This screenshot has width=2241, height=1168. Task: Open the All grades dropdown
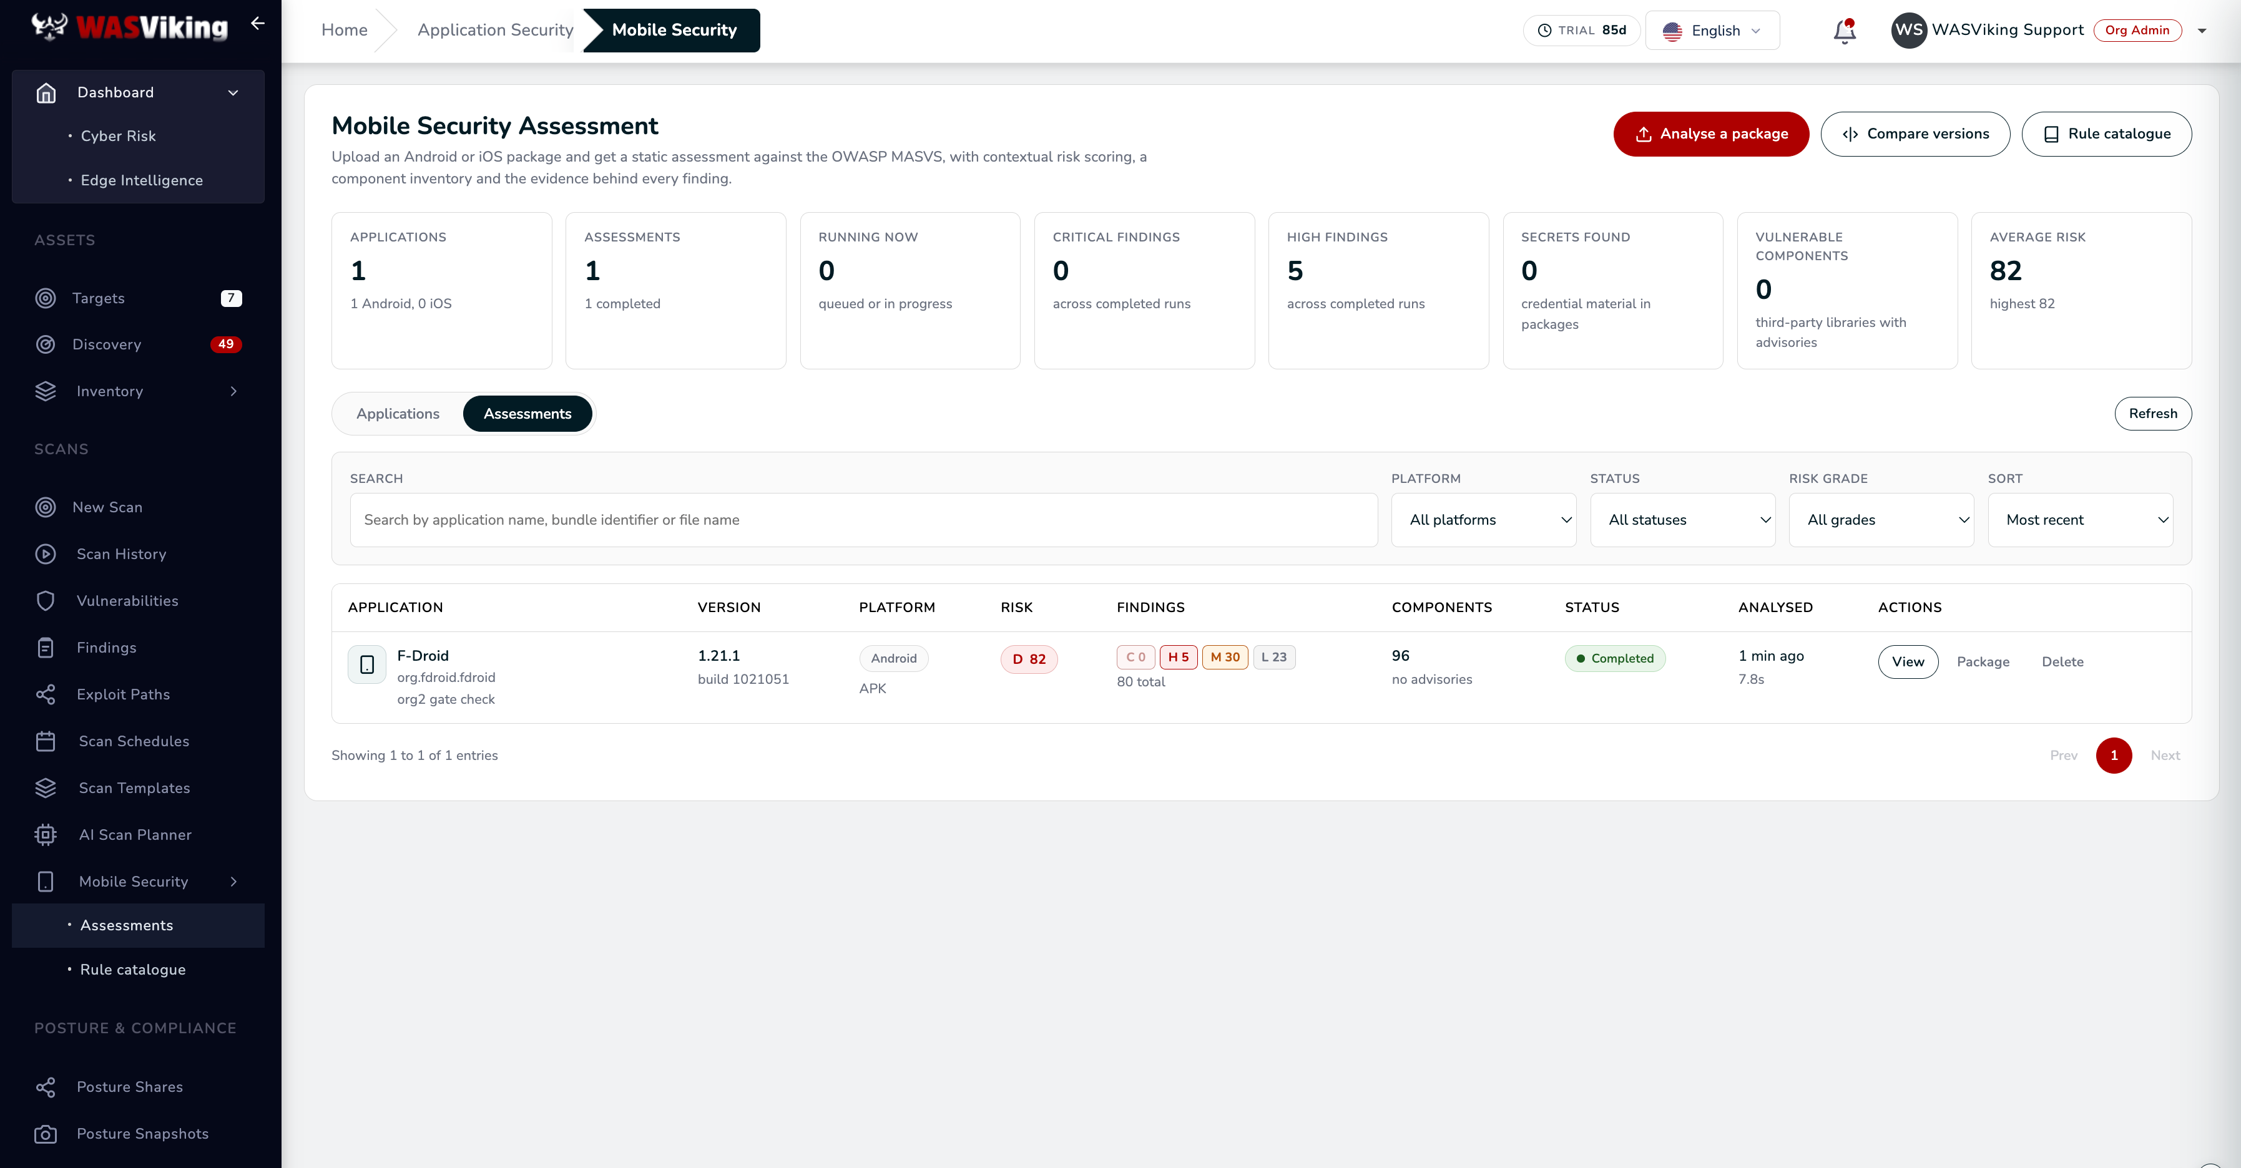pos(1881,520)
